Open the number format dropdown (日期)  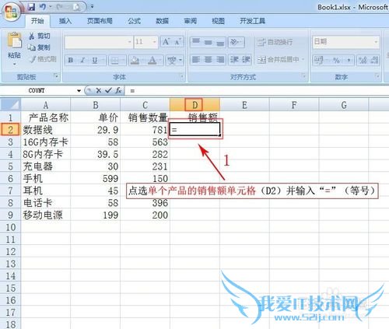pos(376,42)
